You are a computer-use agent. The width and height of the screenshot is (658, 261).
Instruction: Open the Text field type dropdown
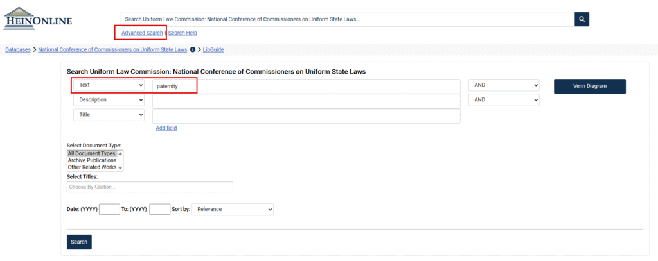[109, 85]
